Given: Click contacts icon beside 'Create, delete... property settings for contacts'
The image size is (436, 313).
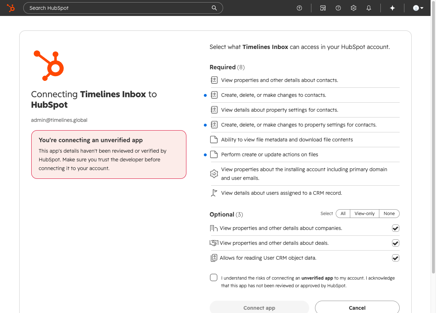Looking at the screenshot, I should pyautogui.click(x=214, y=125).
